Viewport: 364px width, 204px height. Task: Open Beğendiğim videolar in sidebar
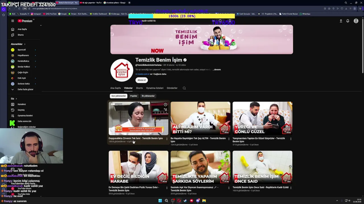pyautogui.click(x=27, y=127)
